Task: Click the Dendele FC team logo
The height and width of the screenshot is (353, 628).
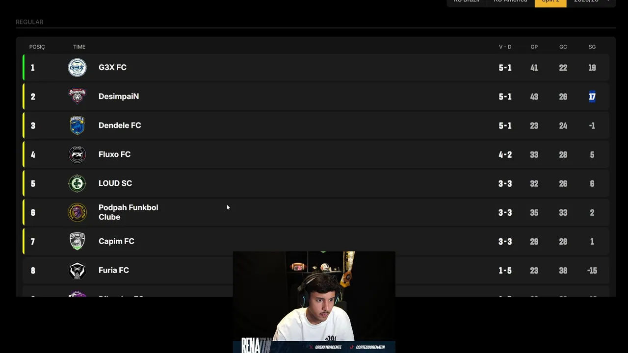Action: pos(77,126)
